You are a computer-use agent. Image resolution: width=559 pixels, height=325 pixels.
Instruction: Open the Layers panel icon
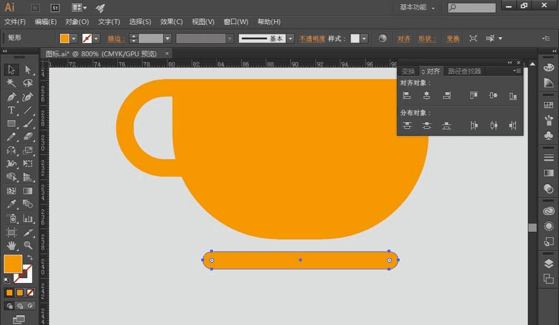click(548, 264)
